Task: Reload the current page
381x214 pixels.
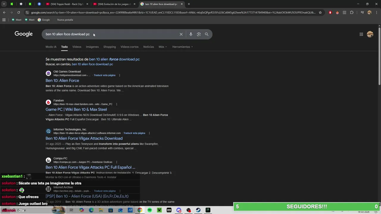Action: pos(18,12)
